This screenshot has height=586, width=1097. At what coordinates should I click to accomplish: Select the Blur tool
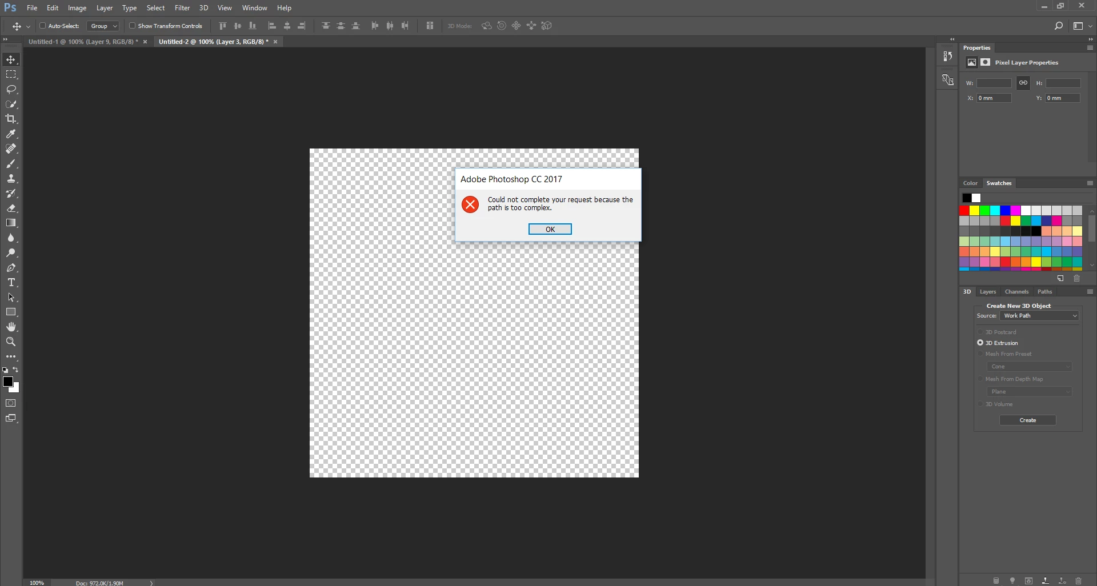pos(11,238)
